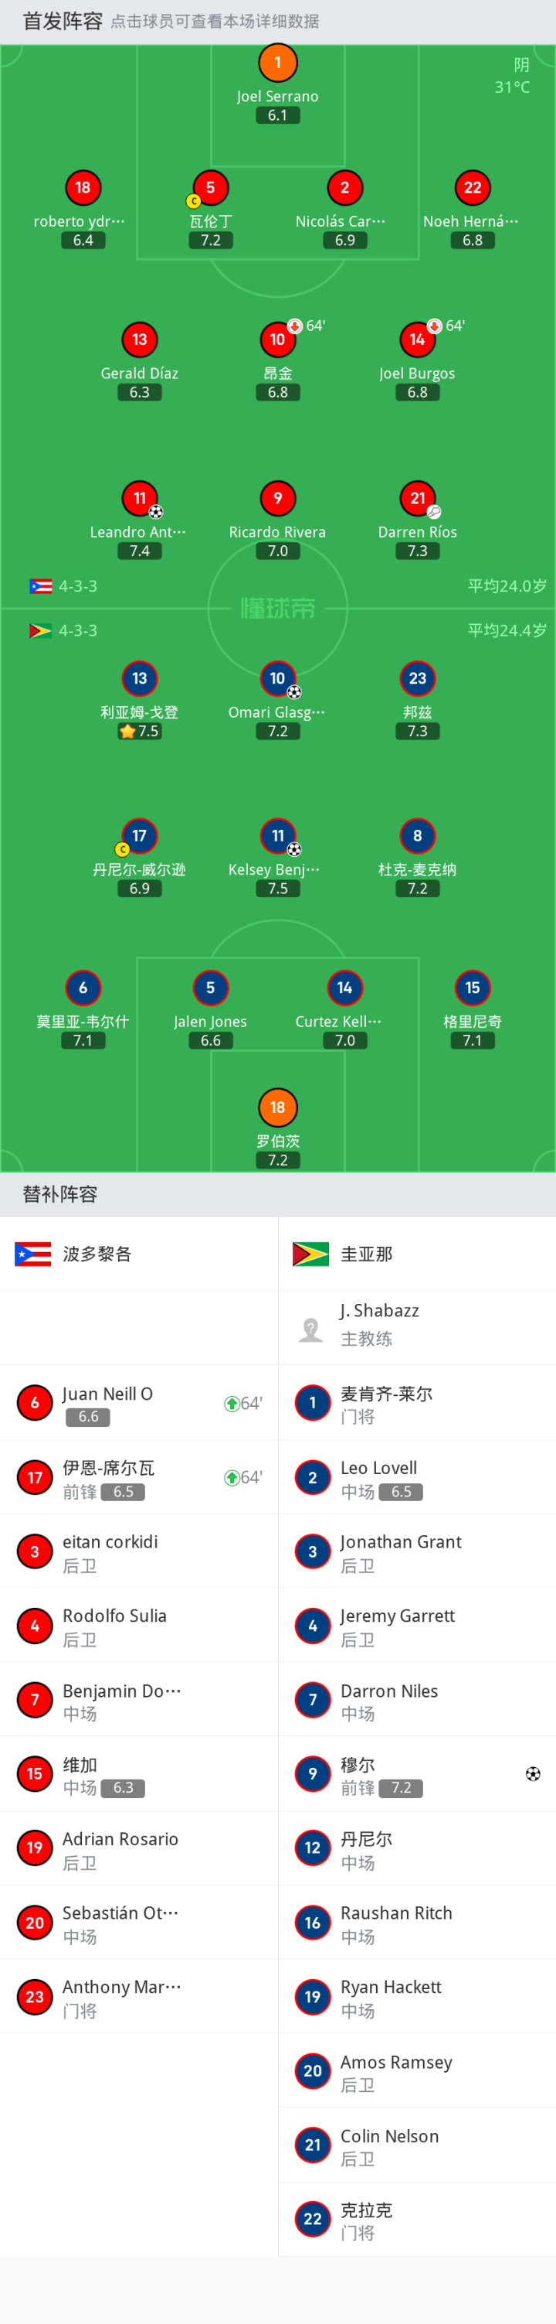Tap Leandro Ant… number 11 player icon

coord(140,498)
